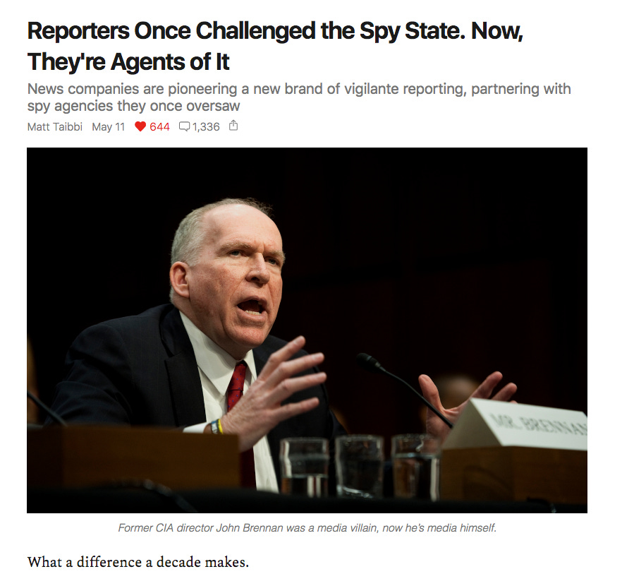
Task: Open the John Brennan hearing photo
Action: (x=307, y=330)
